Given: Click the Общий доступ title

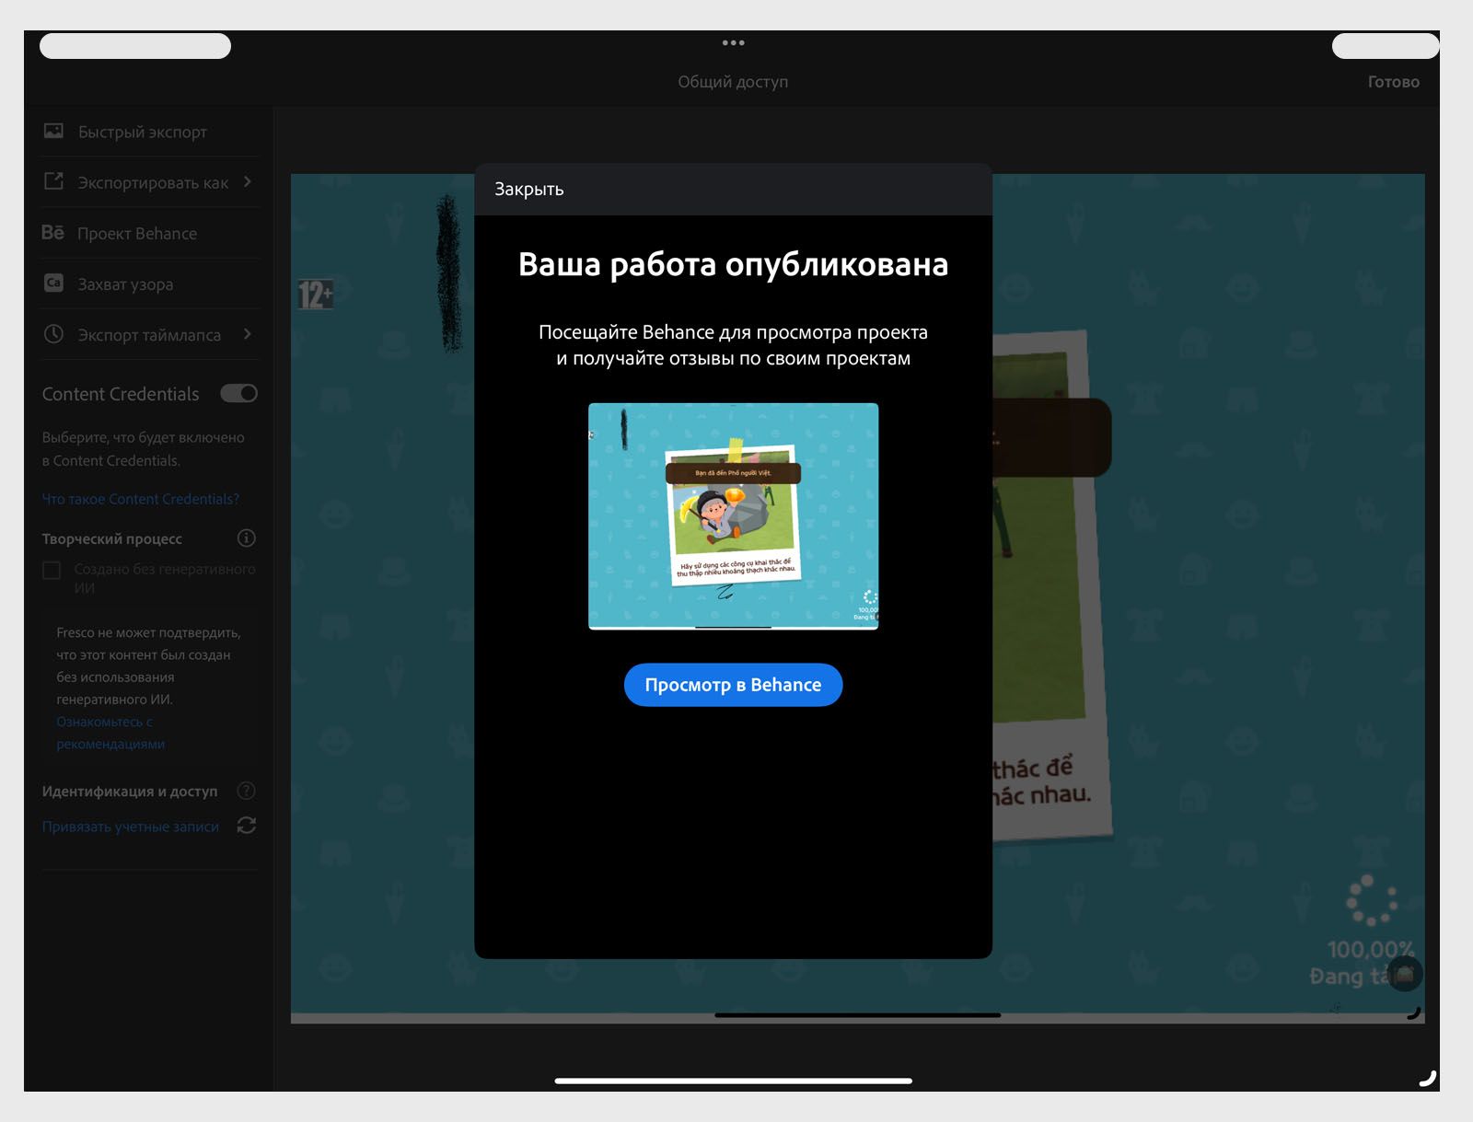Looking at the screenshot, I should click(x=734, y=82).
